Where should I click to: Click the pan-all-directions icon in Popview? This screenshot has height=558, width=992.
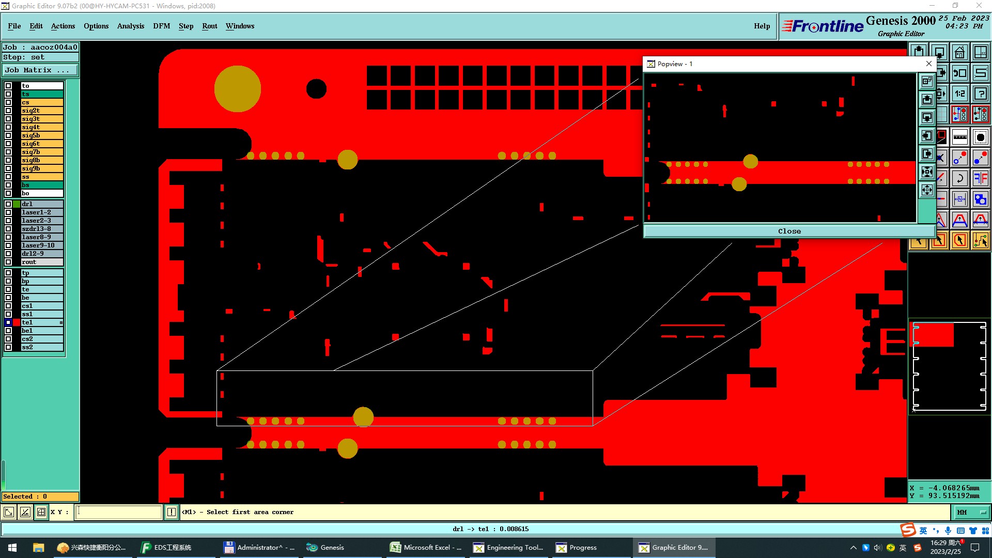pyautogui.click(x=927, y=190)
